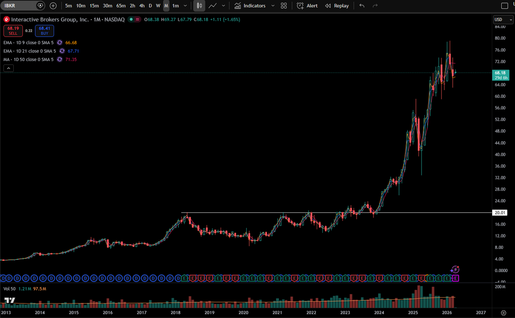This screenshot has height=318, width=515.
Task: Open the indicator templates grid icon
Action: pyautogui.click(x=284, y=6)
